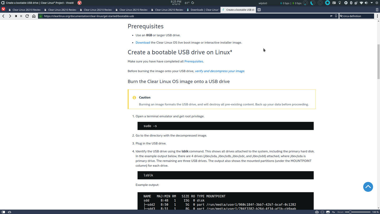Click the sync cloud status icon
Viewport: 380px width, 214px height.
point(9,212)
